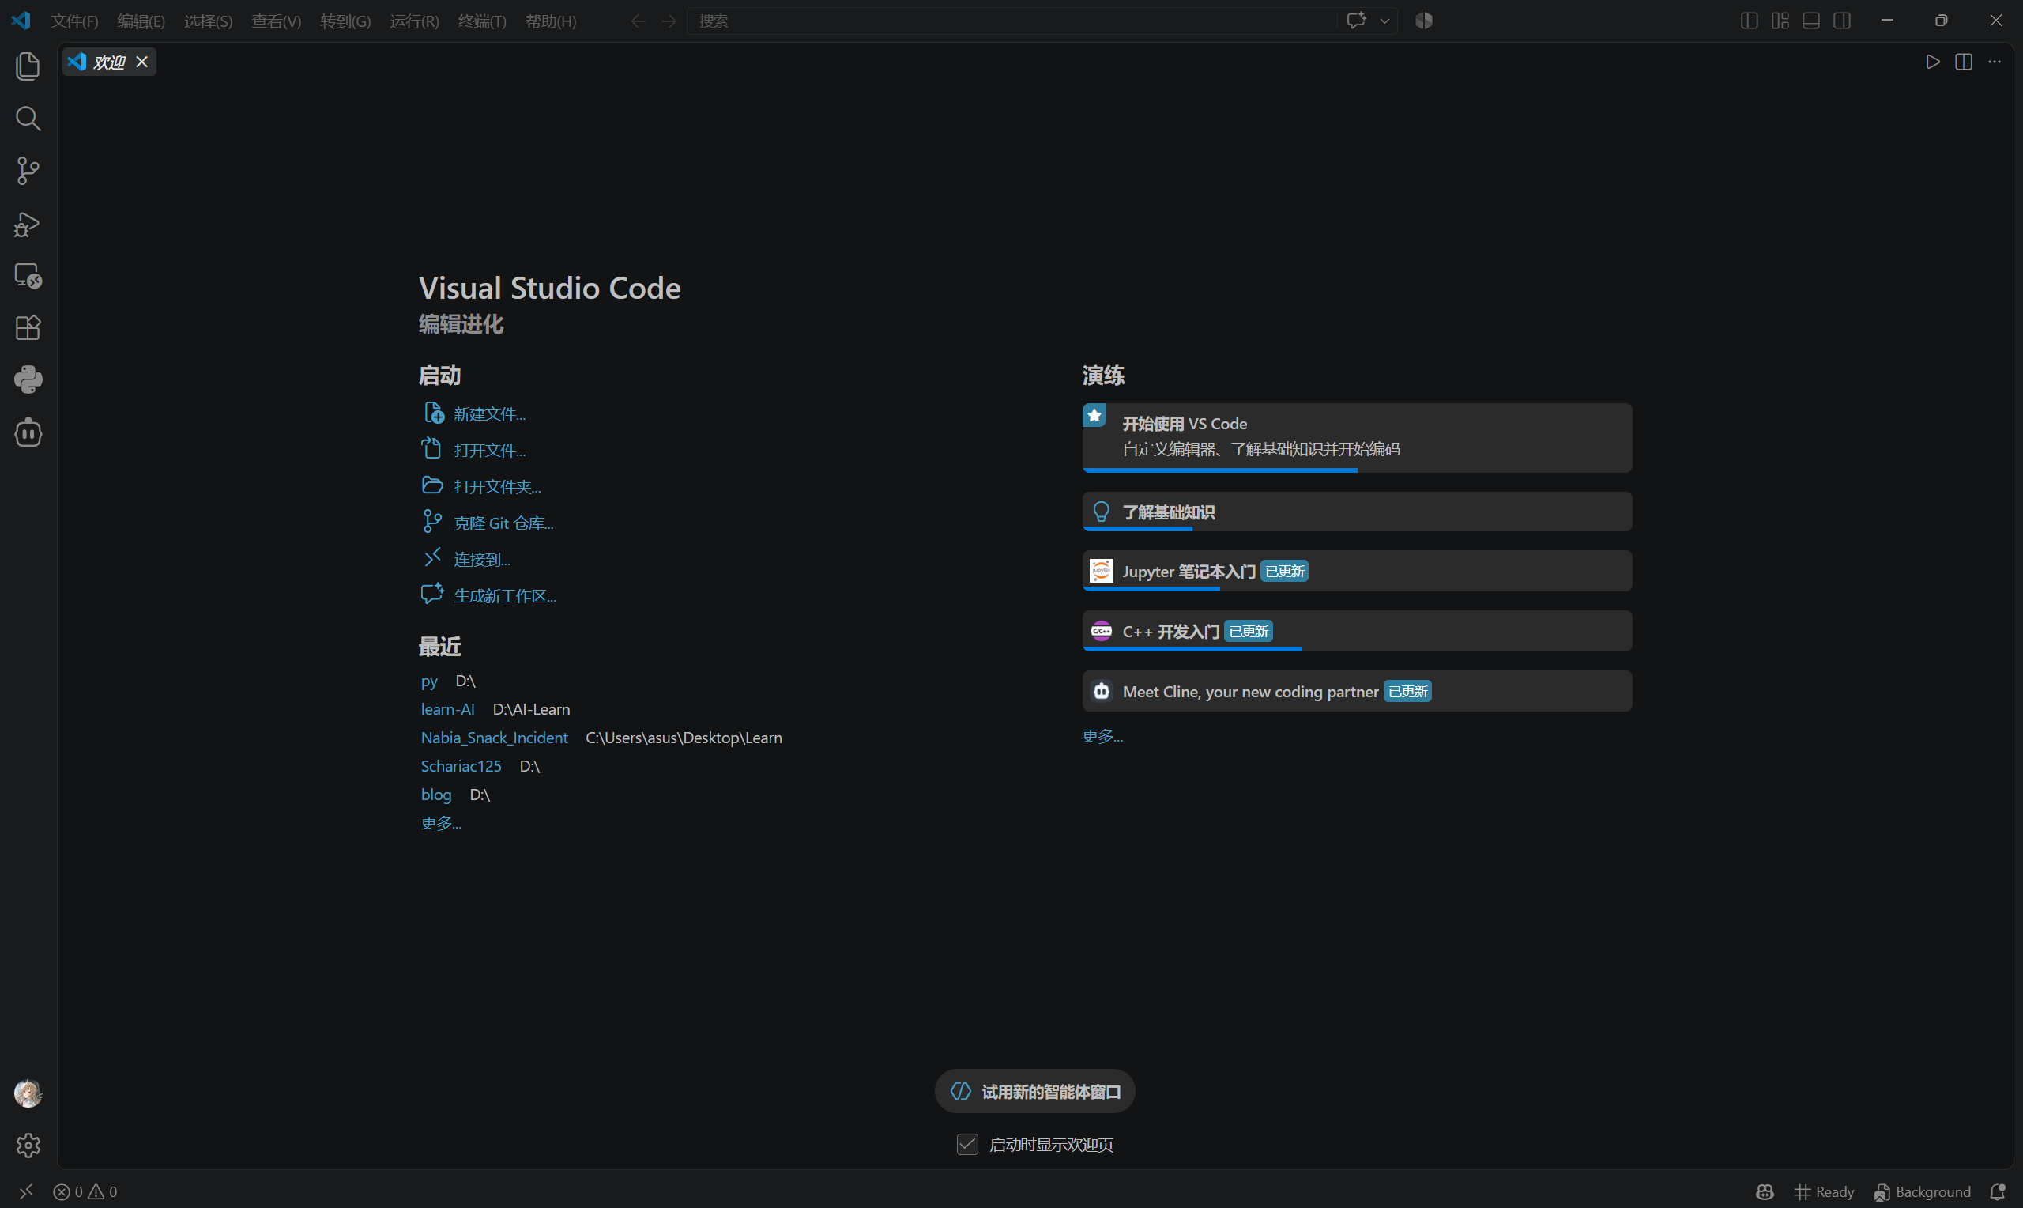Show 更多... recent folders under 最近
The width and height of the screenshot is (2023, 1208).
click(x=441, y=823)
